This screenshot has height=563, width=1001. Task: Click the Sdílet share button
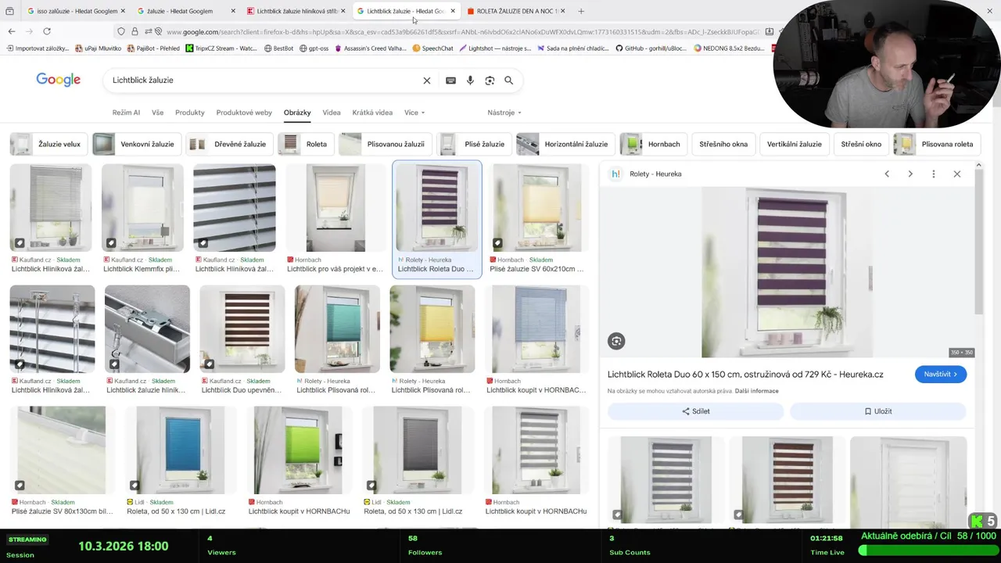click(695, 411)
